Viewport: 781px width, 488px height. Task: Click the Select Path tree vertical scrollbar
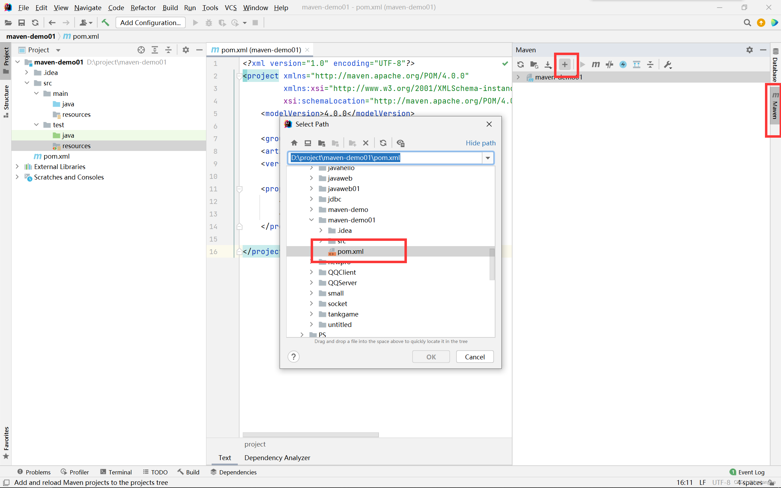(492, 264)
